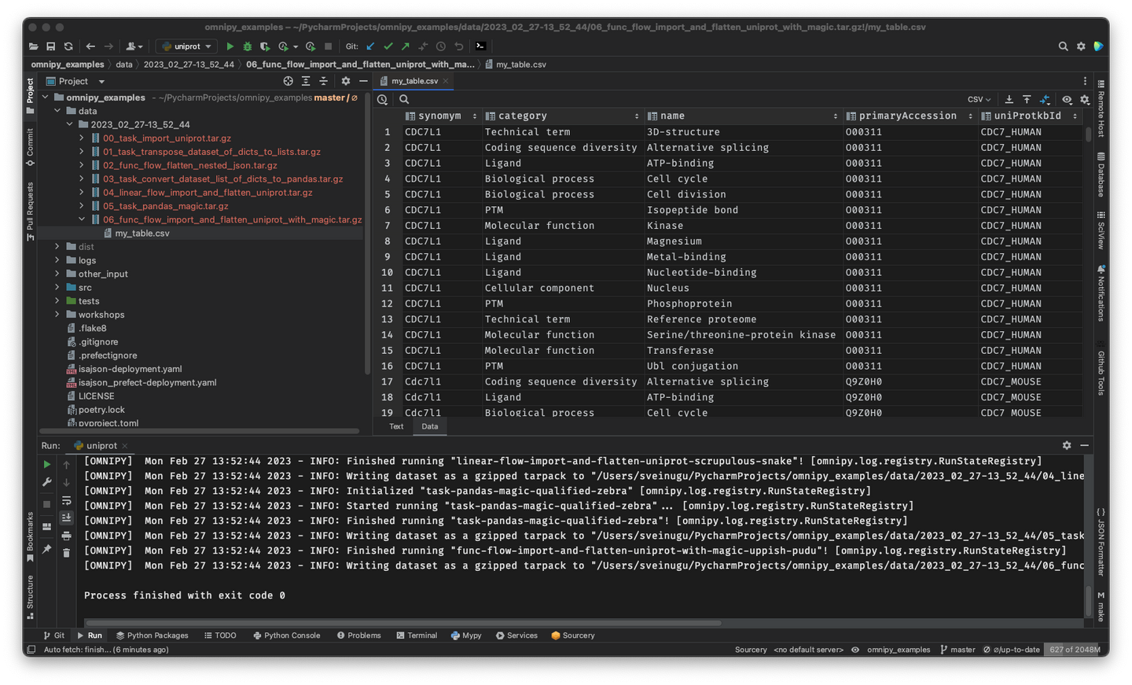Open the data editor settings gear
The height and width of the screenshot is (685, 1132).
click(1085, 100)
